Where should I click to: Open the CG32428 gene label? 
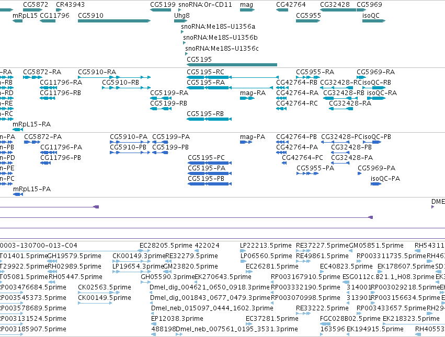point(335,5)
